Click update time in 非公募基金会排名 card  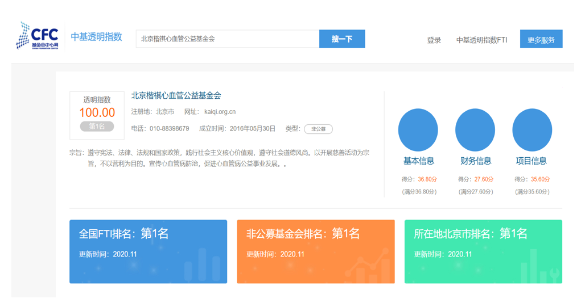pyautogui.click(x=275, y=254)
